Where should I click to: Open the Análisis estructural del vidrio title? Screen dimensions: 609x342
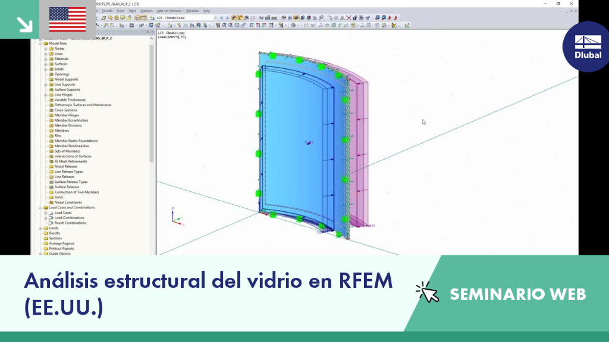pyautogui.click(x=208, y=294)
